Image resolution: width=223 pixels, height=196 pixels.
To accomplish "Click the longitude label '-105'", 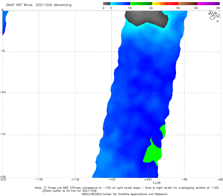I will (111, 179).
